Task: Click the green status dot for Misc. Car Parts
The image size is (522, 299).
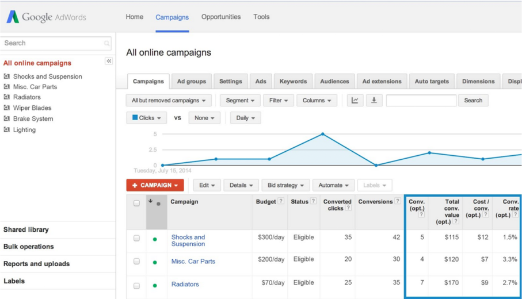Action: [155, 262]
